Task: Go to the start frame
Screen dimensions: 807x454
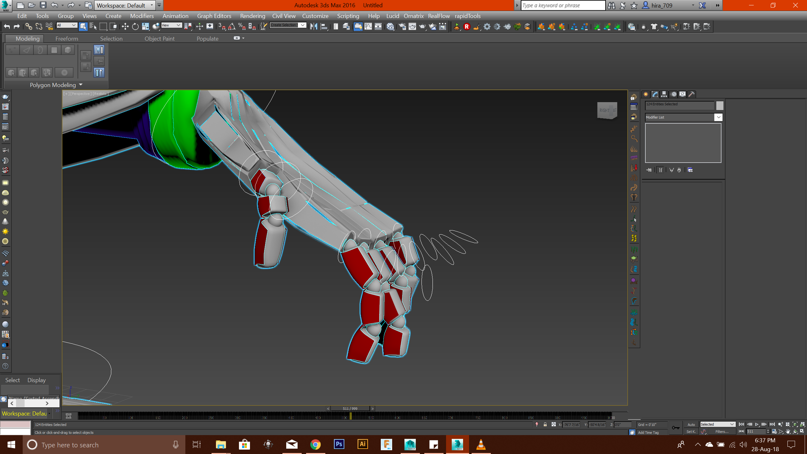Action: click(741, 424)
